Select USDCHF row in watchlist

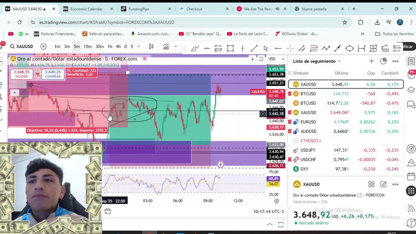pos(346,160)
